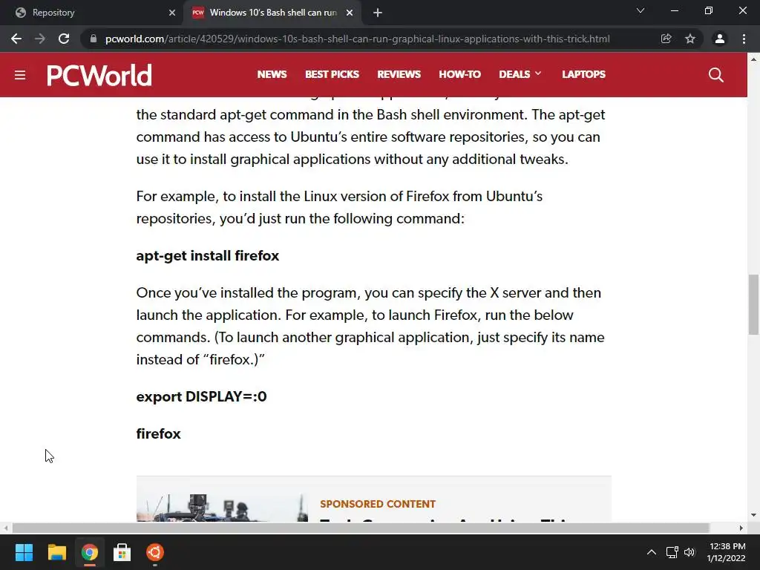
Task: Click the 'export DISPLAY=:0' command text
Action: [x=201, y=396]
